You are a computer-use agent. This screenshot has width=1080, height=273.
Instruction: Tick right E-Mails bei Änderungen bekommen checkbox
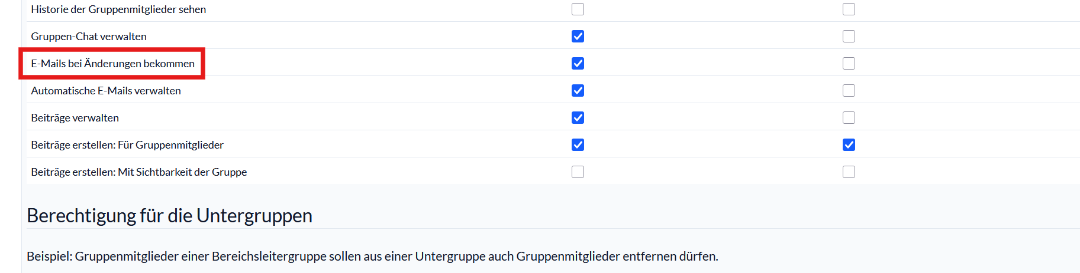click(x=849, y=64)
